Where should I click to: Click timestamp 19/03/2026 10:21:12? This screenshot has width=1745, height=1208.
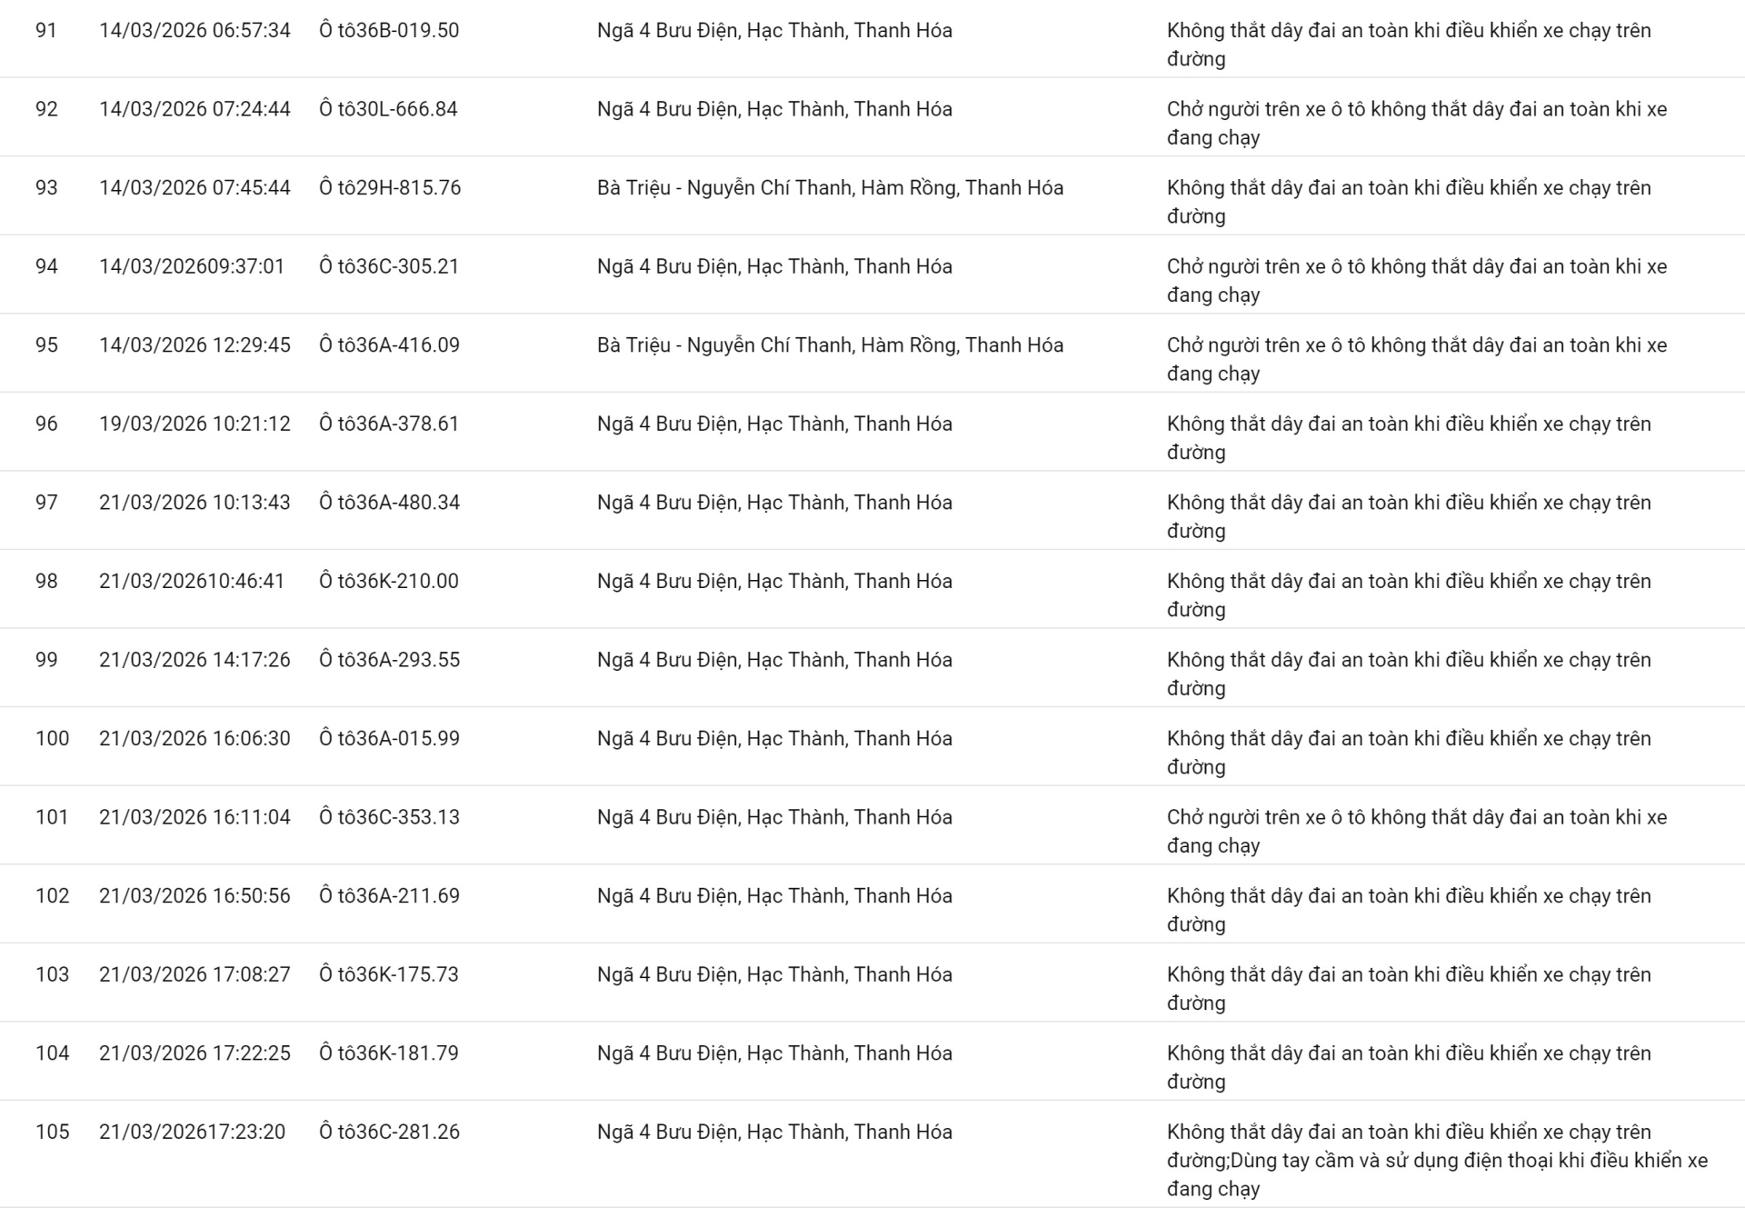[194, 424]
